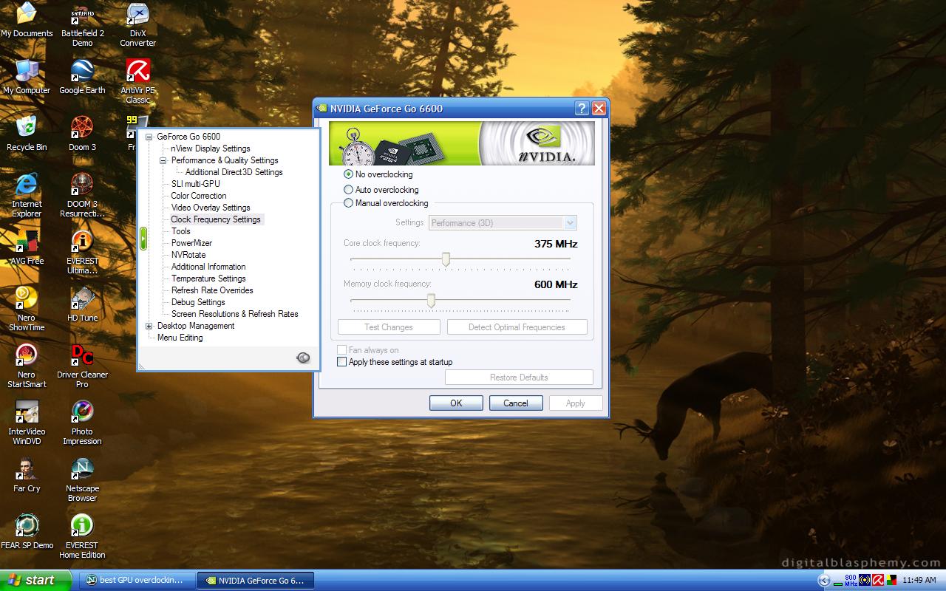Click the 800 MHz tray indicator
The image size is (946, 591).
pos(850,581)
